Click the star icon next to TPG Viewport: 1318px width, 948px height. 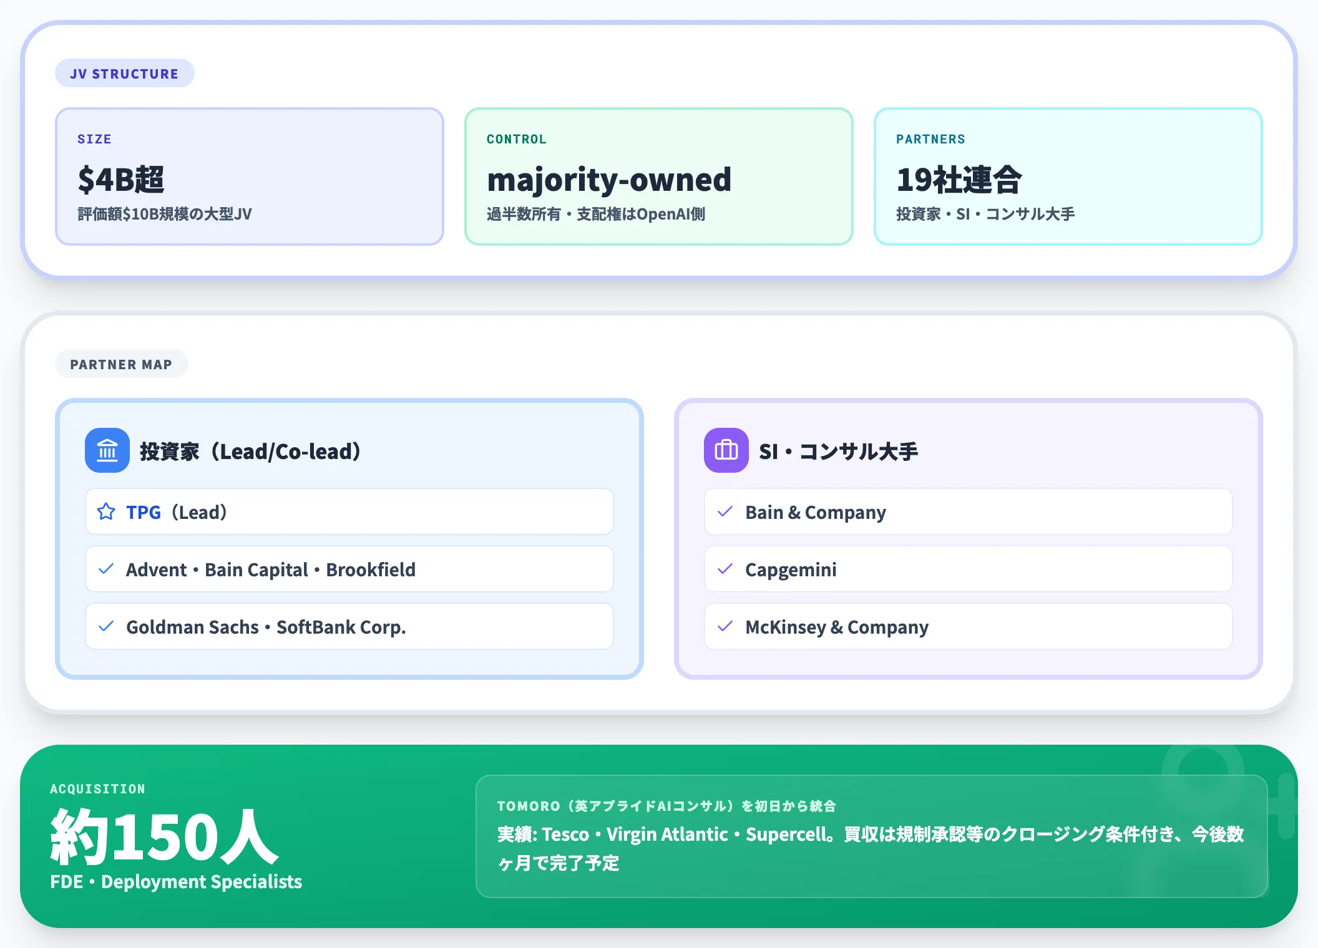(106, 512)
